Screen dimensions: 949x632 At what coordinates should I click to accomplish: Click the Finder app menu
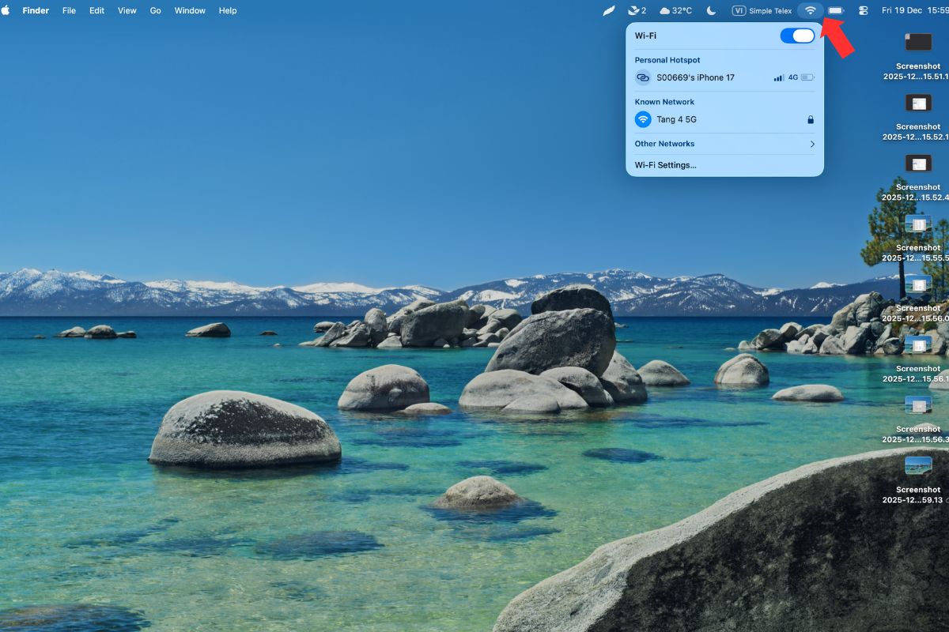(36, 10)
